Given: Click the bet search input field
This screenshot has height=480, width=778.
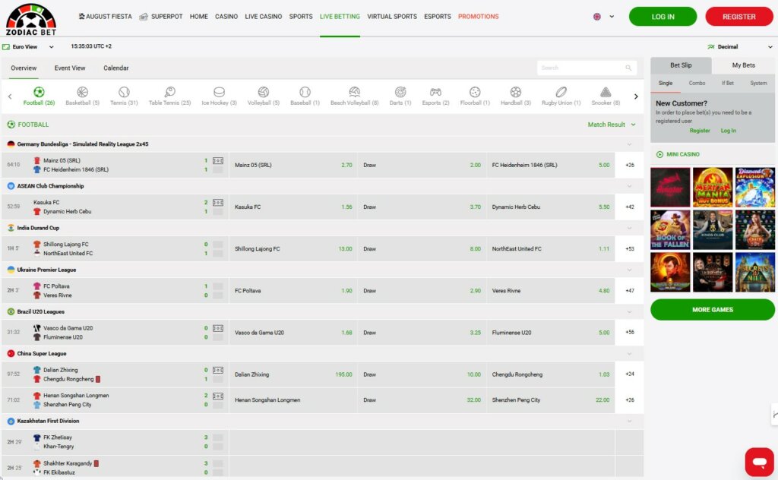Looking at the screenshot, I should click(587, 68).
